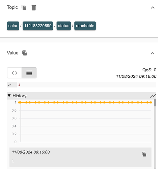Open chart icon next to value 1

[x=10, y=85]
